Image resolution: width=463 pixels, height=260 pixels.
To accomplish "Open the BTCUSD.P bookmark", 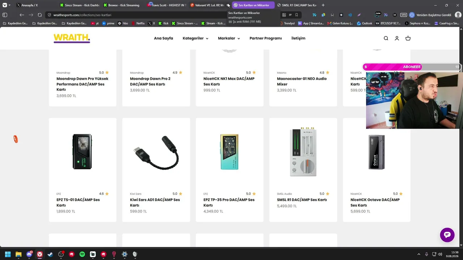I will point(388,23).
